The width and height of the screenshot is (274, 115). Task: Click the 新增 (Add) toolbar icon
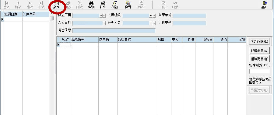pos(57,5)
